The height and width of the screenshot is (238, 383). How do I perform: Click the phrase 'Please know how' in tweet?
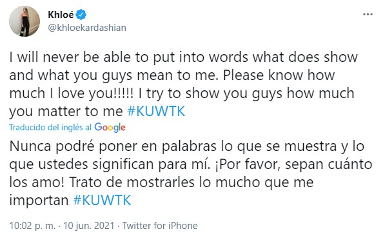tap(279, 75)
